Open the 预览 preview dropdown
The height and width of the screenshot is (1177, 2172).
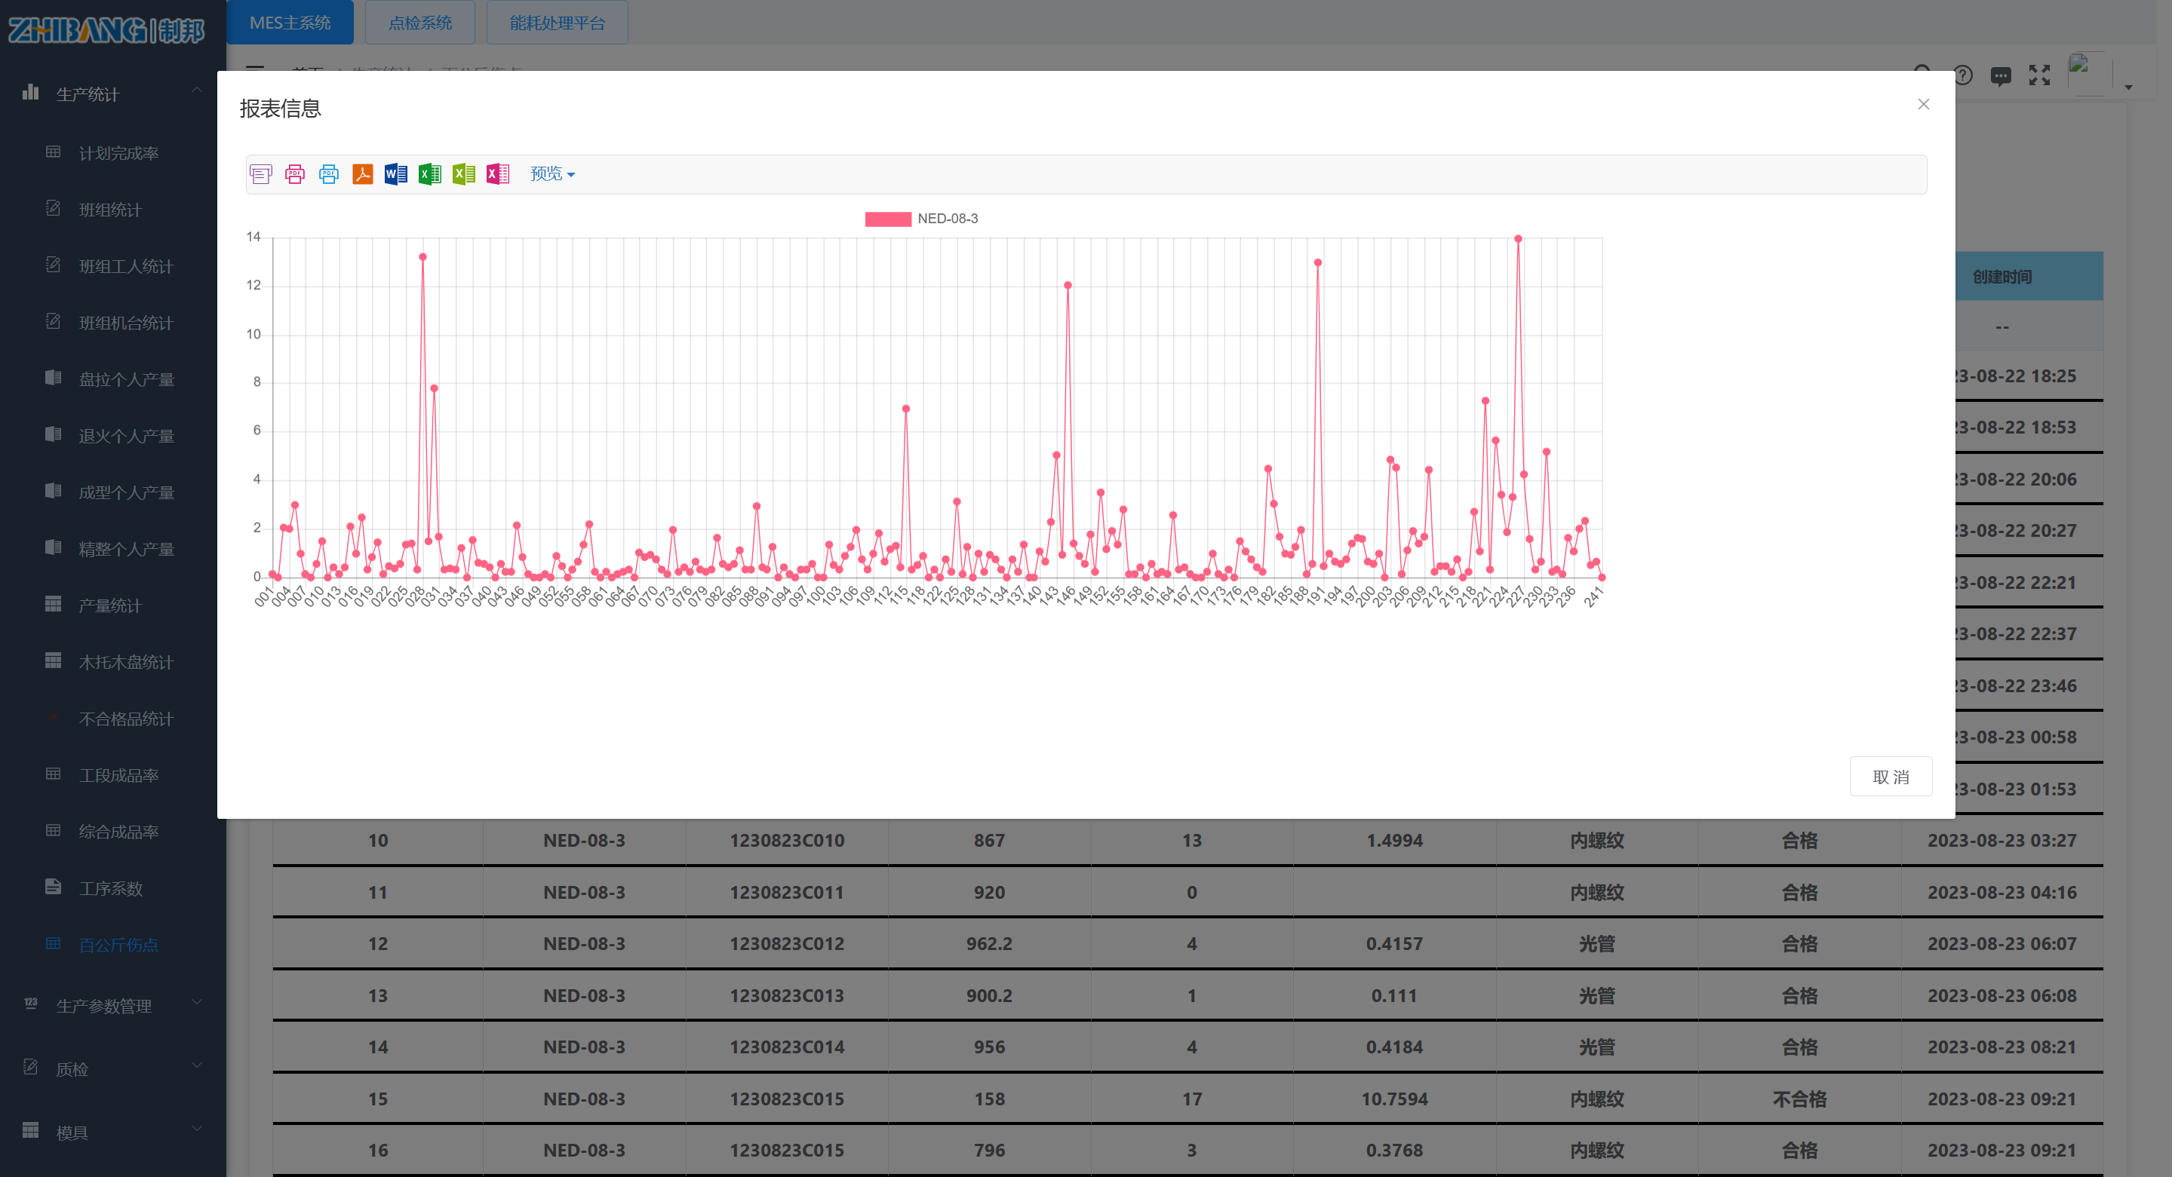[552, 173]
